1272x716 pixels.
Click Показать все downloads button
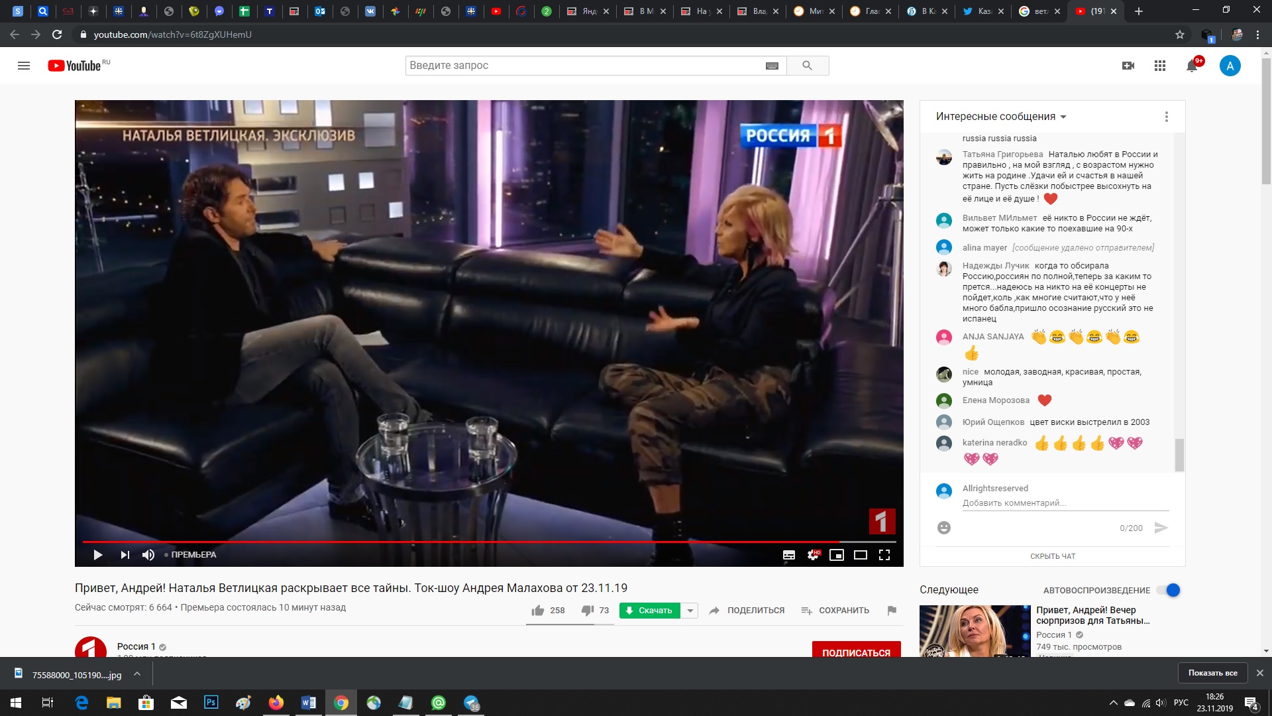1212,673
